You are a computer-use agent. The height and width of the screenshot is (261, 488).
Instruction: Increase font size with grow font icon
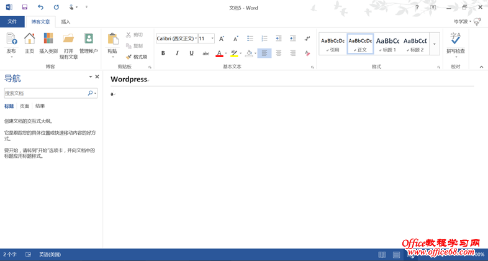pos(222,39)
